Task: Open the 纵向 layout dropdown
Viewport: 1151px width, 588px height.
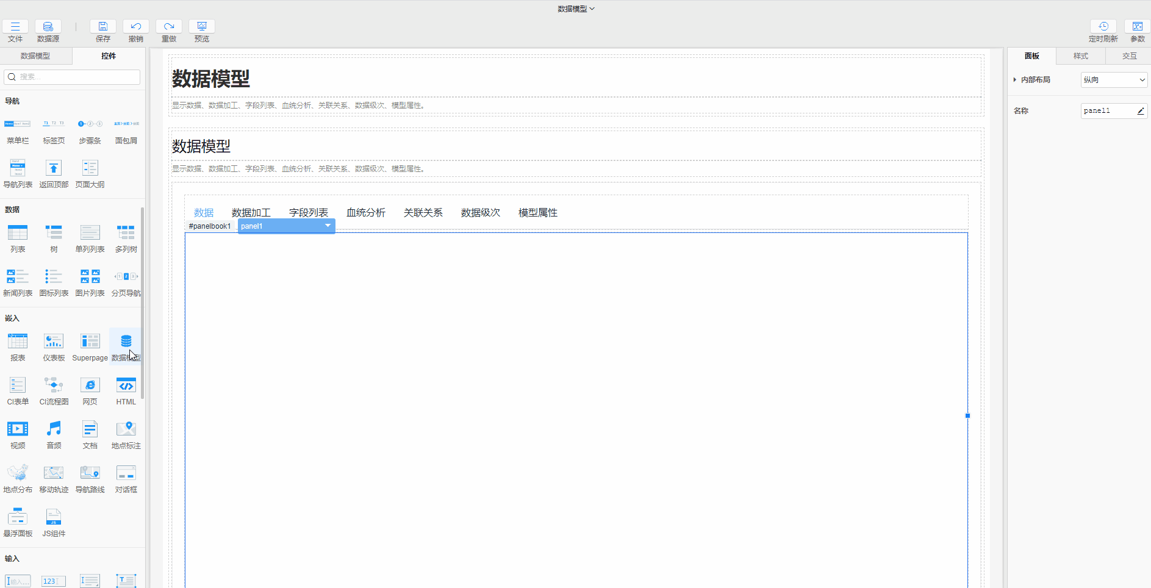Action: pos(1114,80)
